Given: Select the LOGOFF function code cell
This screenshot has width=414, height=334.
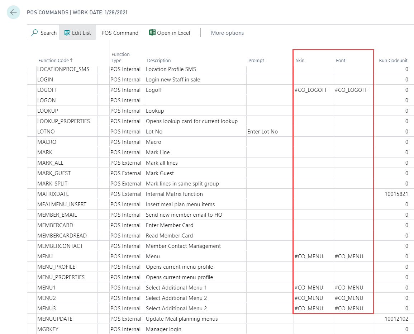Looking at the screenshot, I should pyautogui.click(x=47, y=90).
